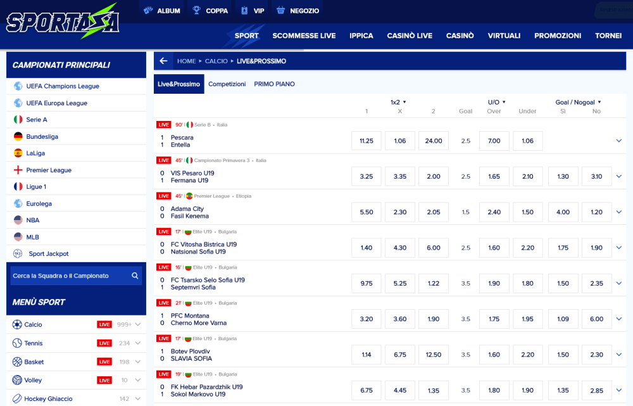This screenshot has width=633, height=406.
Task: Pick Nogoal 2.30 for Botev Plovdiv match
Action: pyautogui.click(x=597, y=354)
